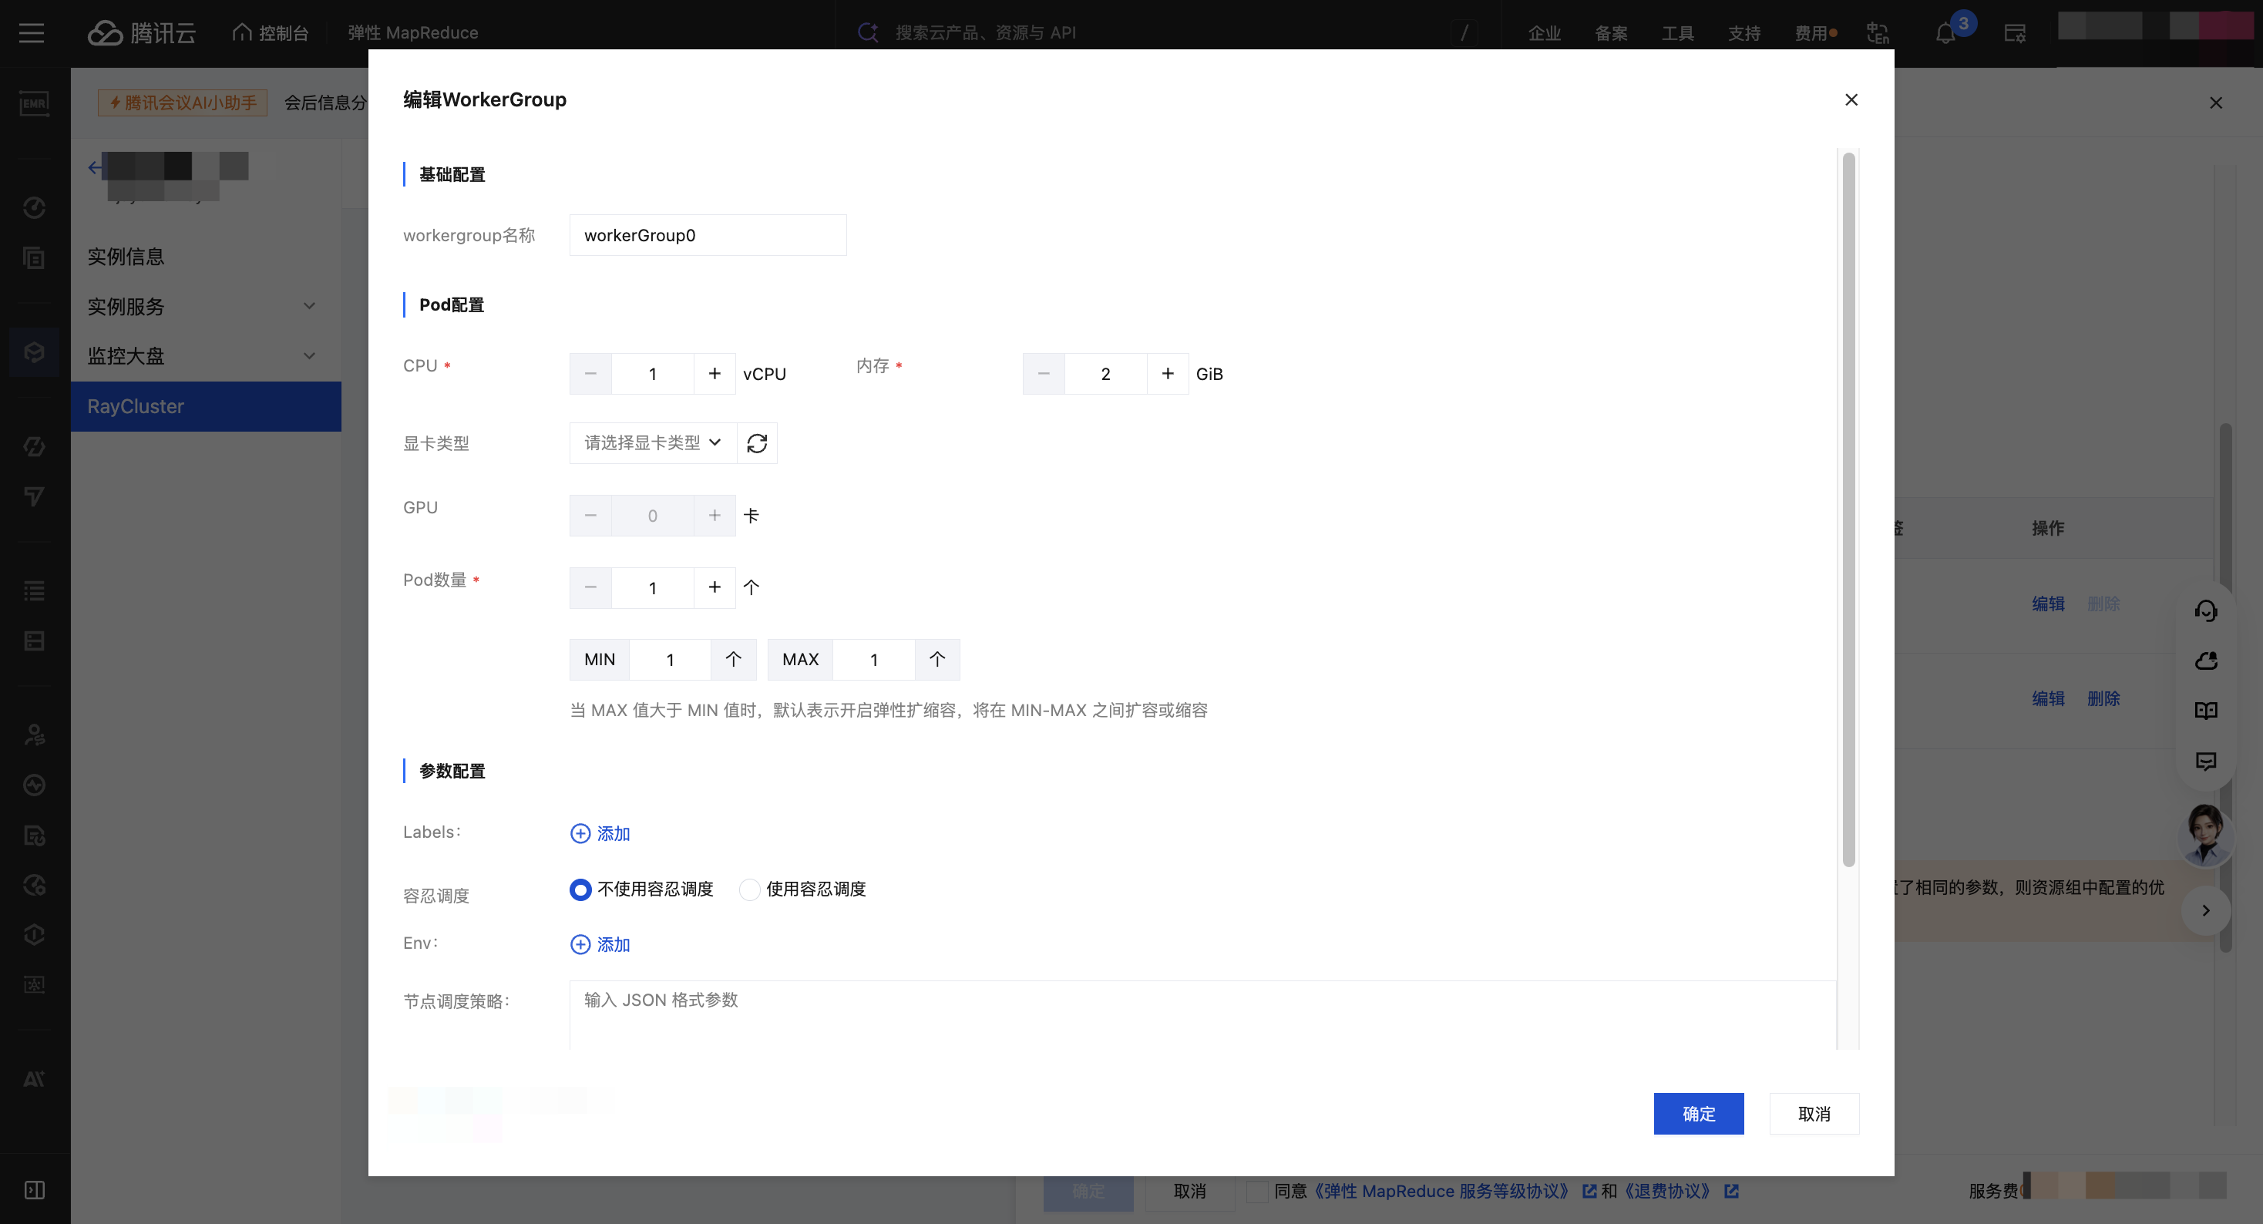The height and width of the screenshot is (1224, 2263).
Task: Cancel the WorkerGroup dialog with 取消
Action: [1814, 1113]
